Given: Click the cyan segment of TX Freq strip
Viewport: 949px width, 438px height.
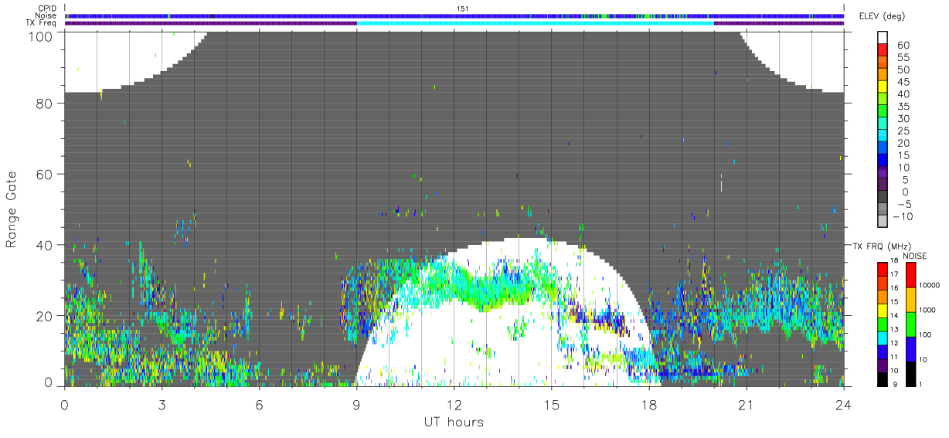Looking at the screenshot, I should [536, 23].
